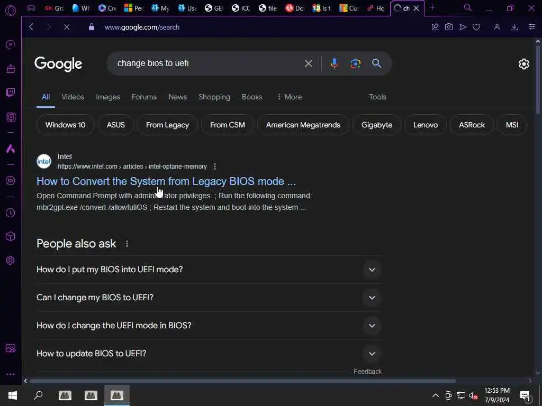Open the downloads icon
Screen dimensions: 542x406
tap(514, 27)
